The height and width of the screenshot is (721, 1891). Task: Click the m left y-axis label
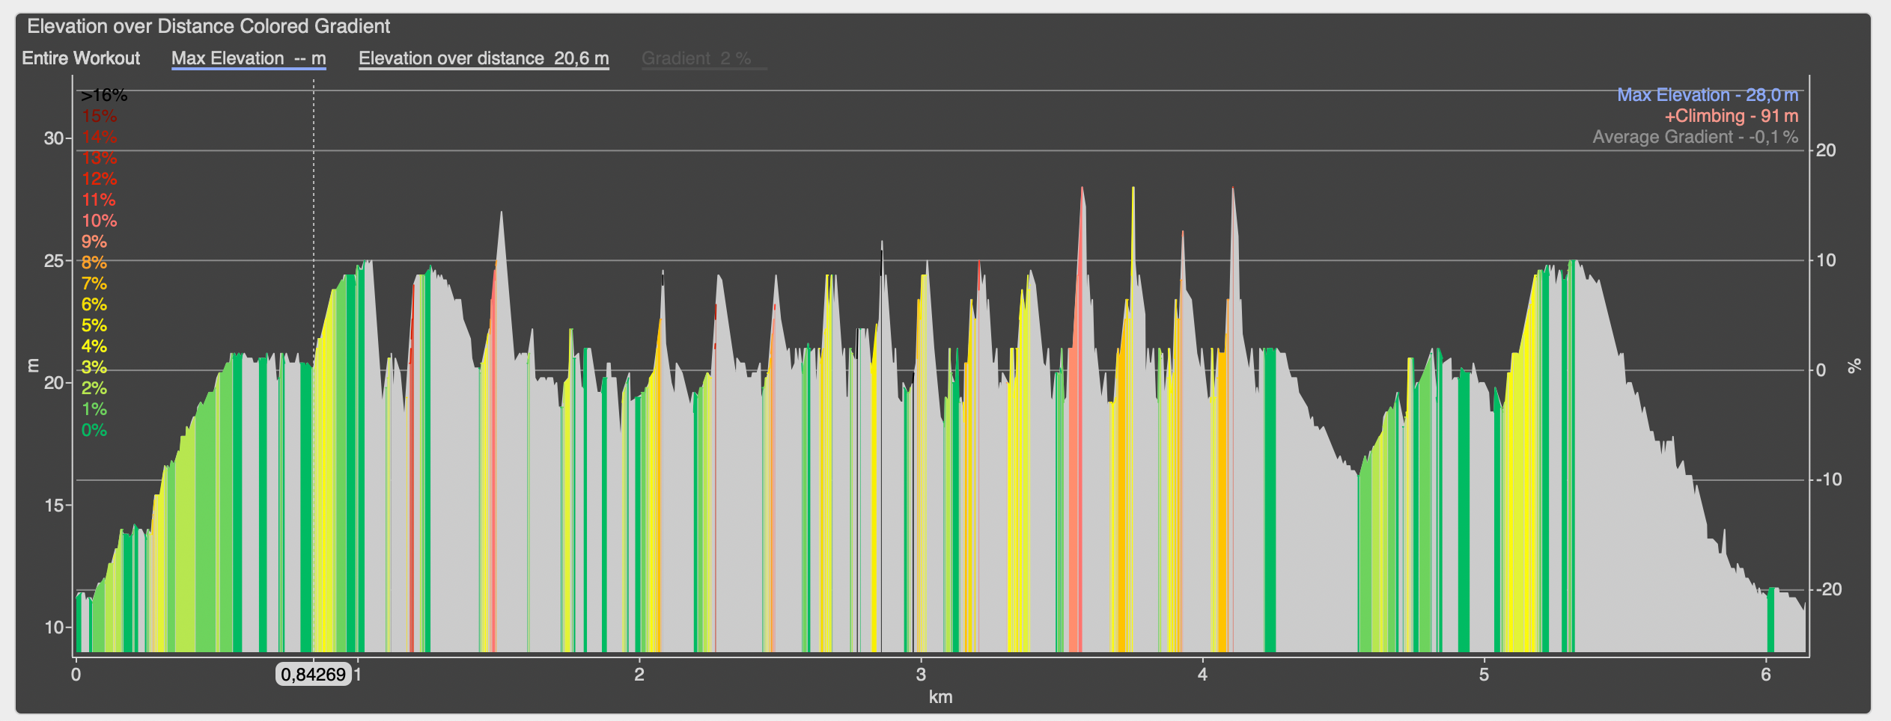click(33, 366)
